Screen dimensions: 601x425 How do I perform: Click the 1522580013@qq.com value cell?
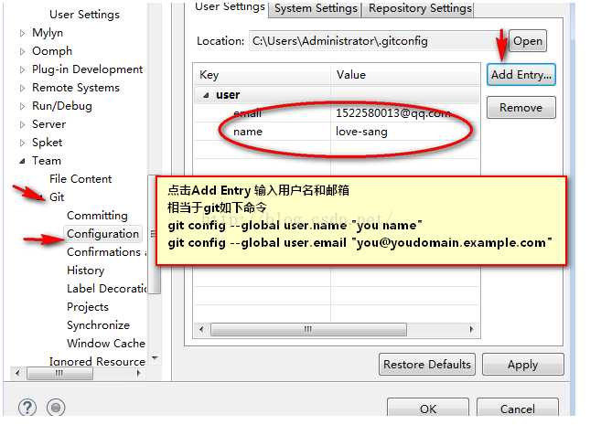coord(392,113)
